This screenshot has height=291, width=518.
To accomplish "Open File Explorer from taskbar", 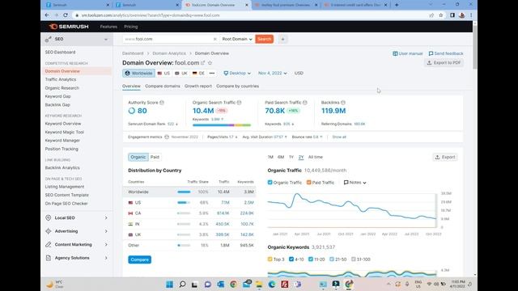I will click(259, 284).
